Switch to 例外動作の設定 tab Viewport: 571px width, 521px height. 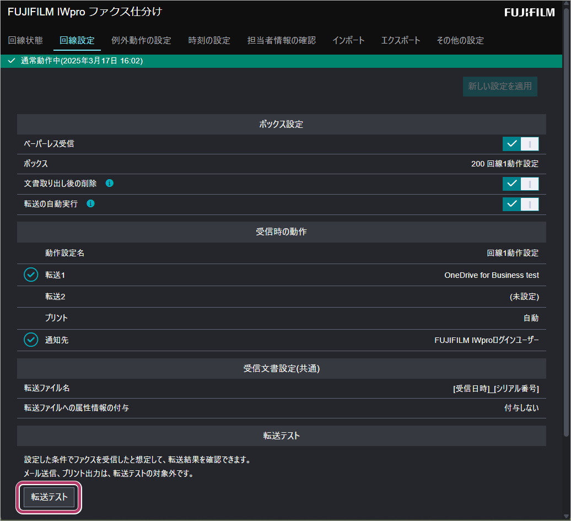(x=141, y=40)
